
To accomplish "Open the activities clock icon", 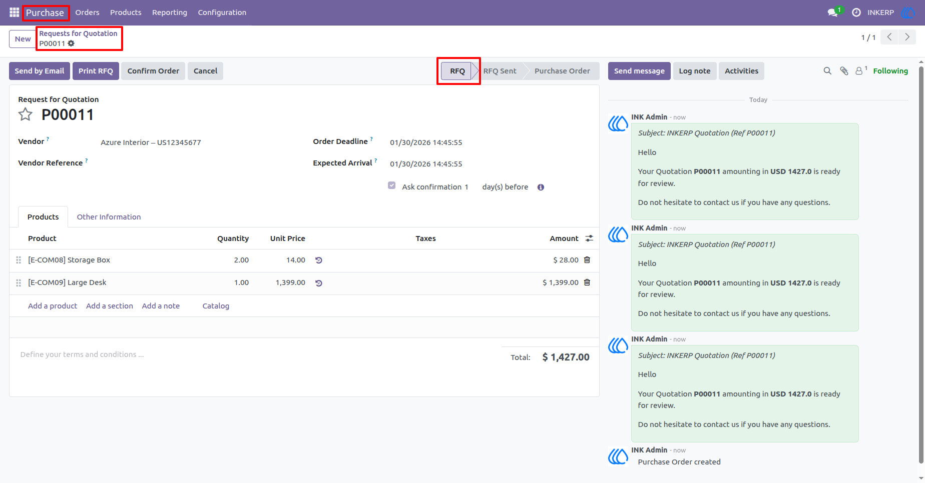I will click(856, 12).
